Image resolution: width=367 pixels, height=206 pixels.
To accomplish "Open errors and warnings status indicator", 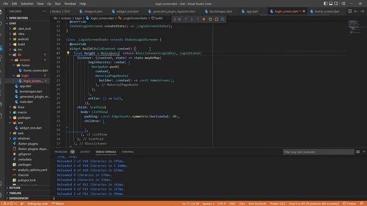I will (9, 204).
